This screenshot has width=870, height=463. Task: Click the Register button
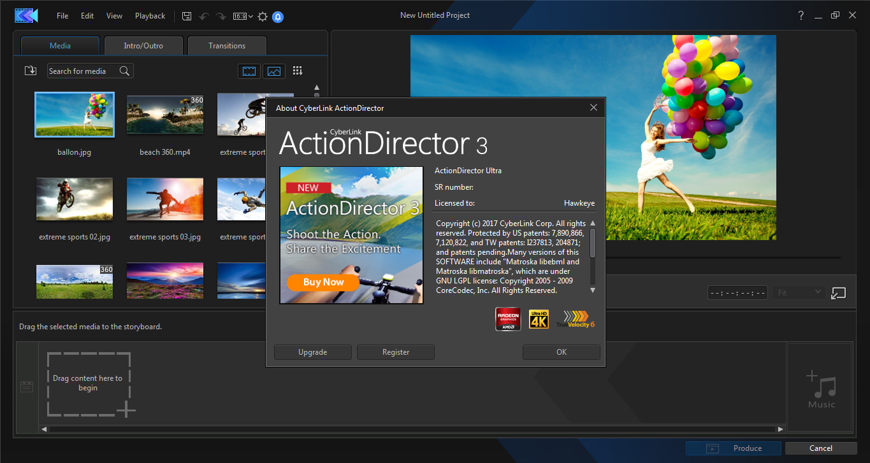click(x=396, y=352)
